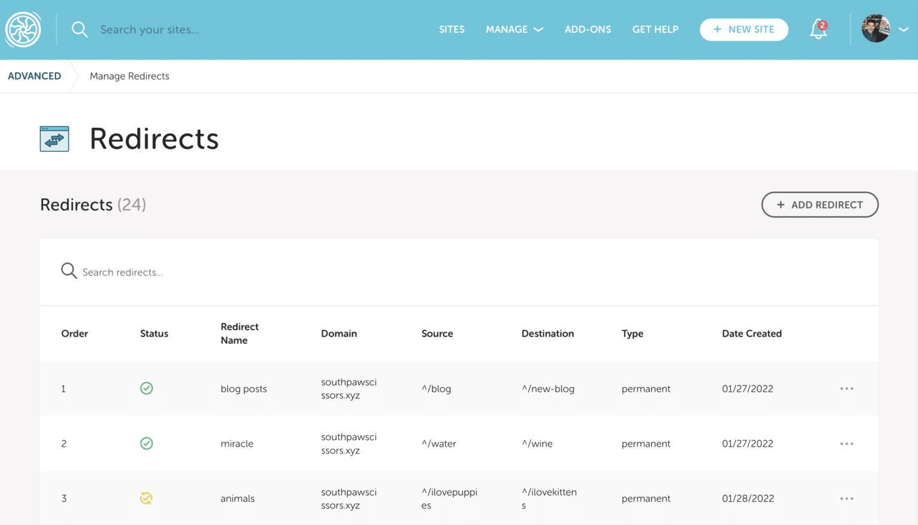The image size is (918, 525).
Task: Click the search icon next to Flywheel logo
Action: click(80, 29)
